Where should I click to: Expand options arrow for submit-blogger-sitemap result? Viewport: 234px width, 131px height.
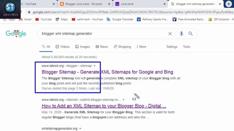point(124,100)
